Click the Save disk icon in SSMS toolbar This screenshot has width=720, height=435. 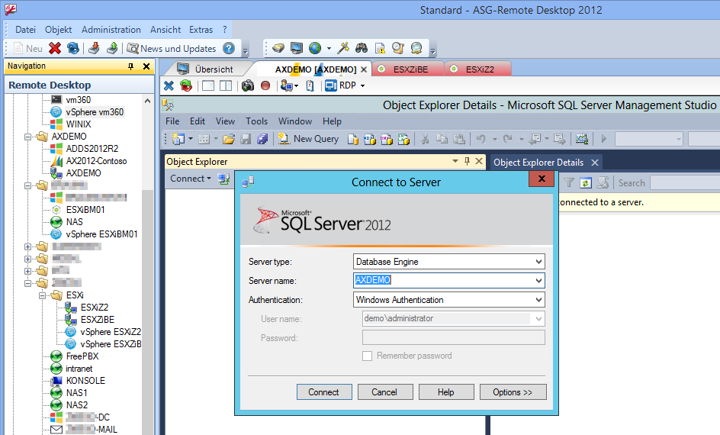point(246,139)
